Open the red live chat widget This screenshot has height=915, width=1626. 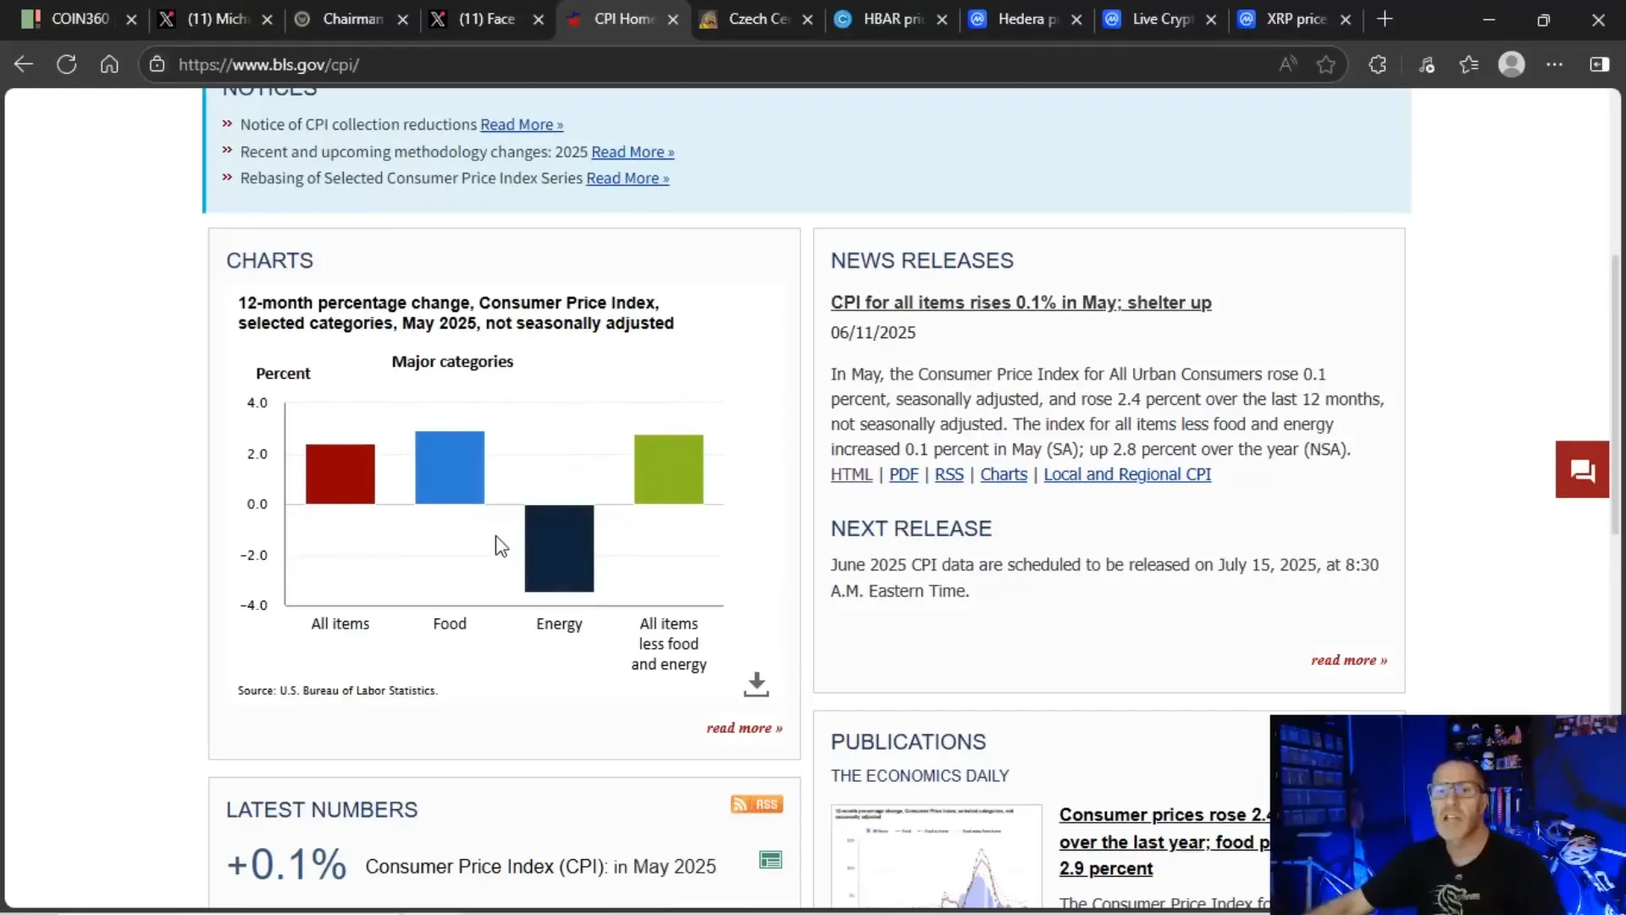tap(1582, 469)
